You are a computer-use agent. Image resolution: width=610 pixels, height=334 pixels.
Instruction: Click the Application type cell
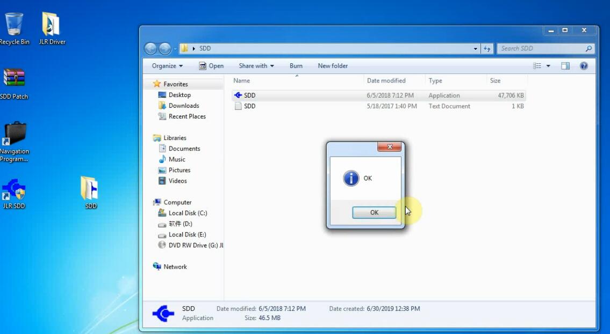[444, 95]
